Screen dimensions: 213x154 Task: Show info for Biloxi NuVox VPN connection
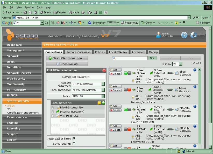[195, 70]
